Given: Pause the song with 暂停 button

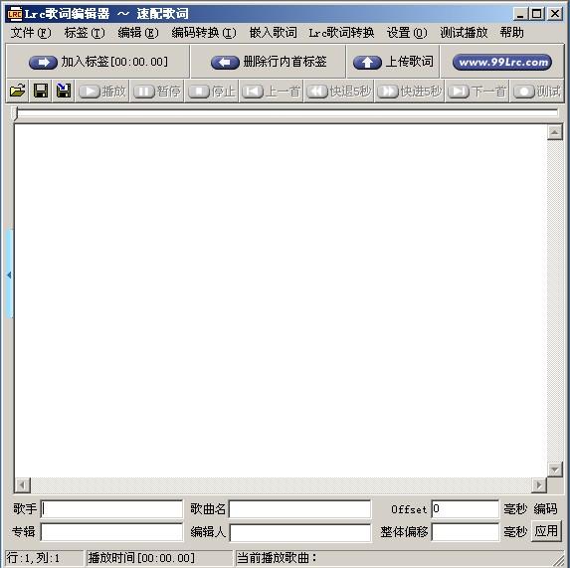Looking at the screenshot, I should coord(157,92).
